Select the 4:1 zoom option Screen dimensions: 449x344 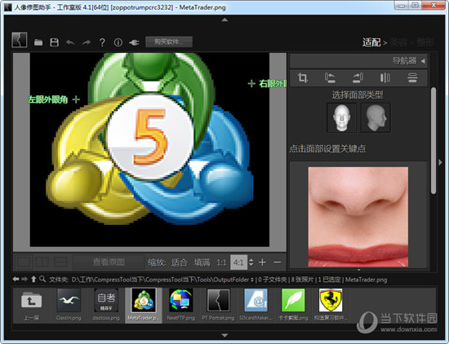238,262
